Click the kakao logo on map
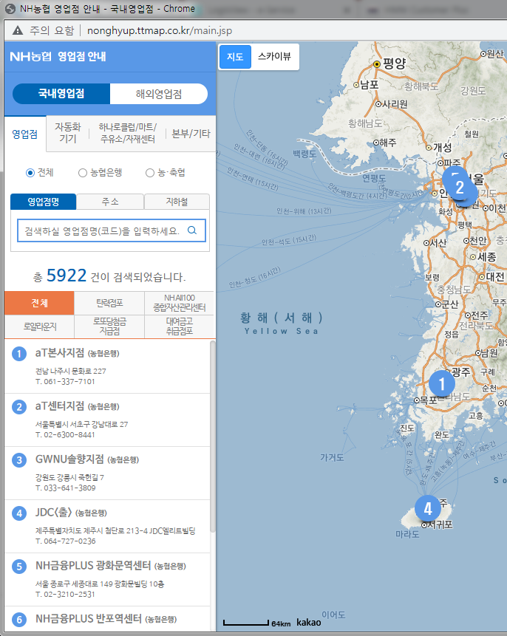 (x=308, y=622)
